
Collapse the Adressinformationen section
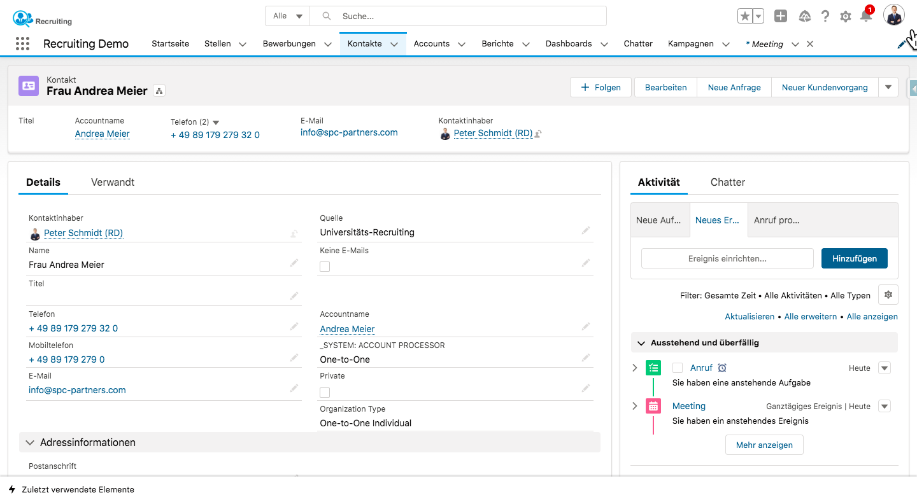pyautogui.click(x=30, y=442)
